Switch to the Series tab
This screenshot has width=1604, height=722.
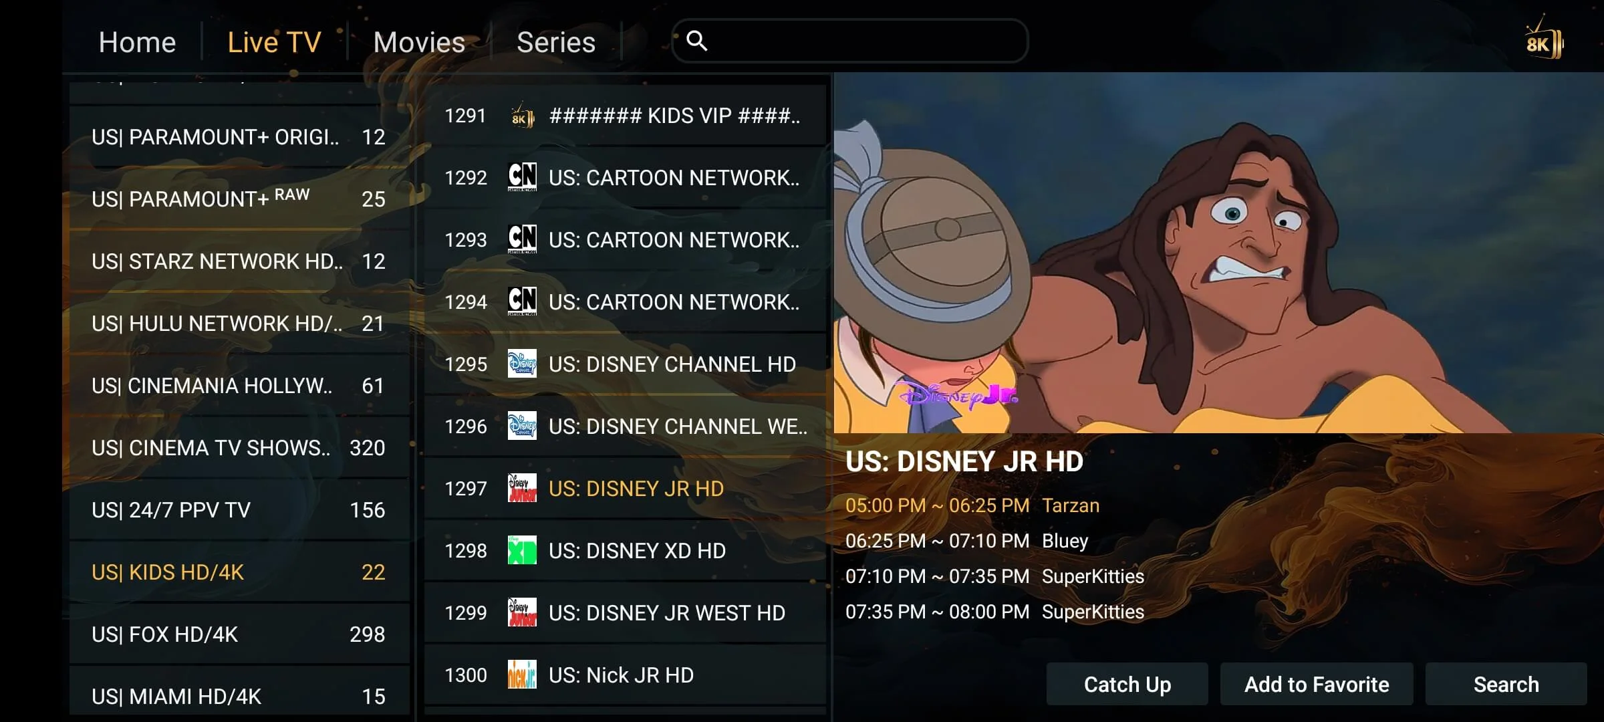coord(555,43)
